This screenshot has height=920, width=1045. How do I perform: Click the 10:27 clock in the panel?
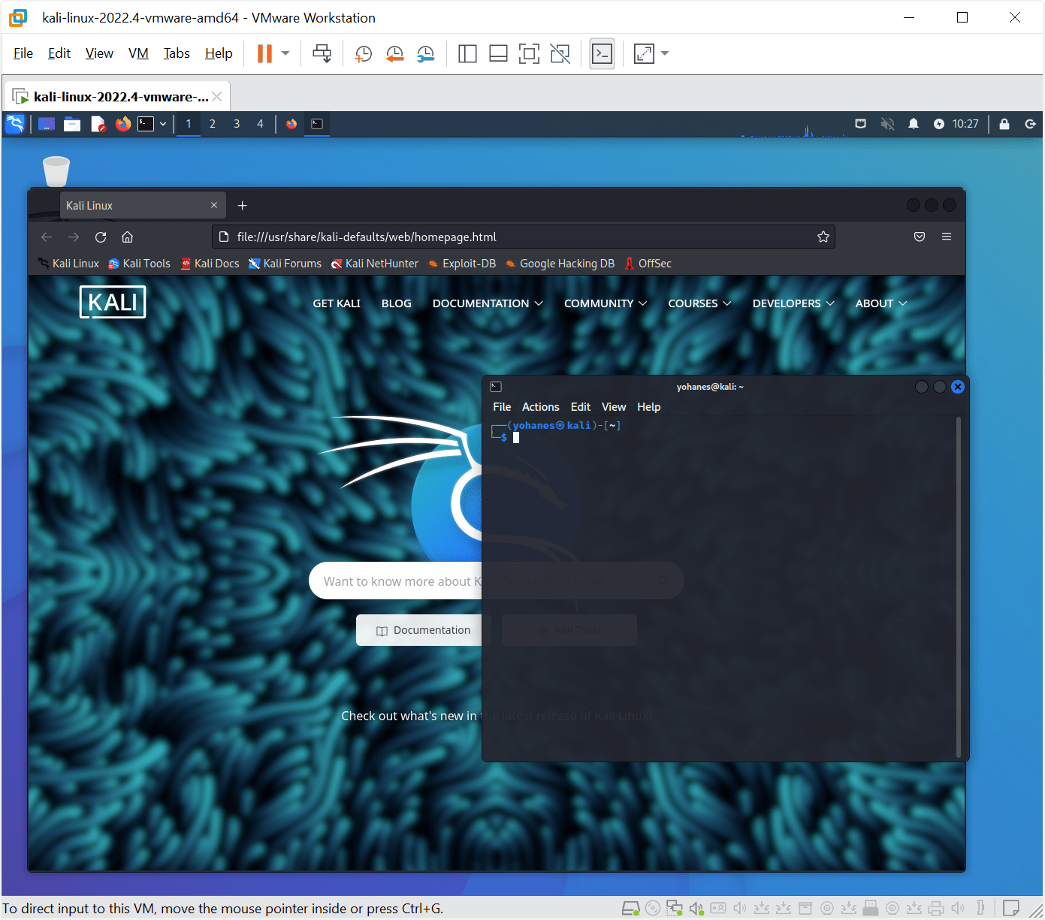coord(965,124)
